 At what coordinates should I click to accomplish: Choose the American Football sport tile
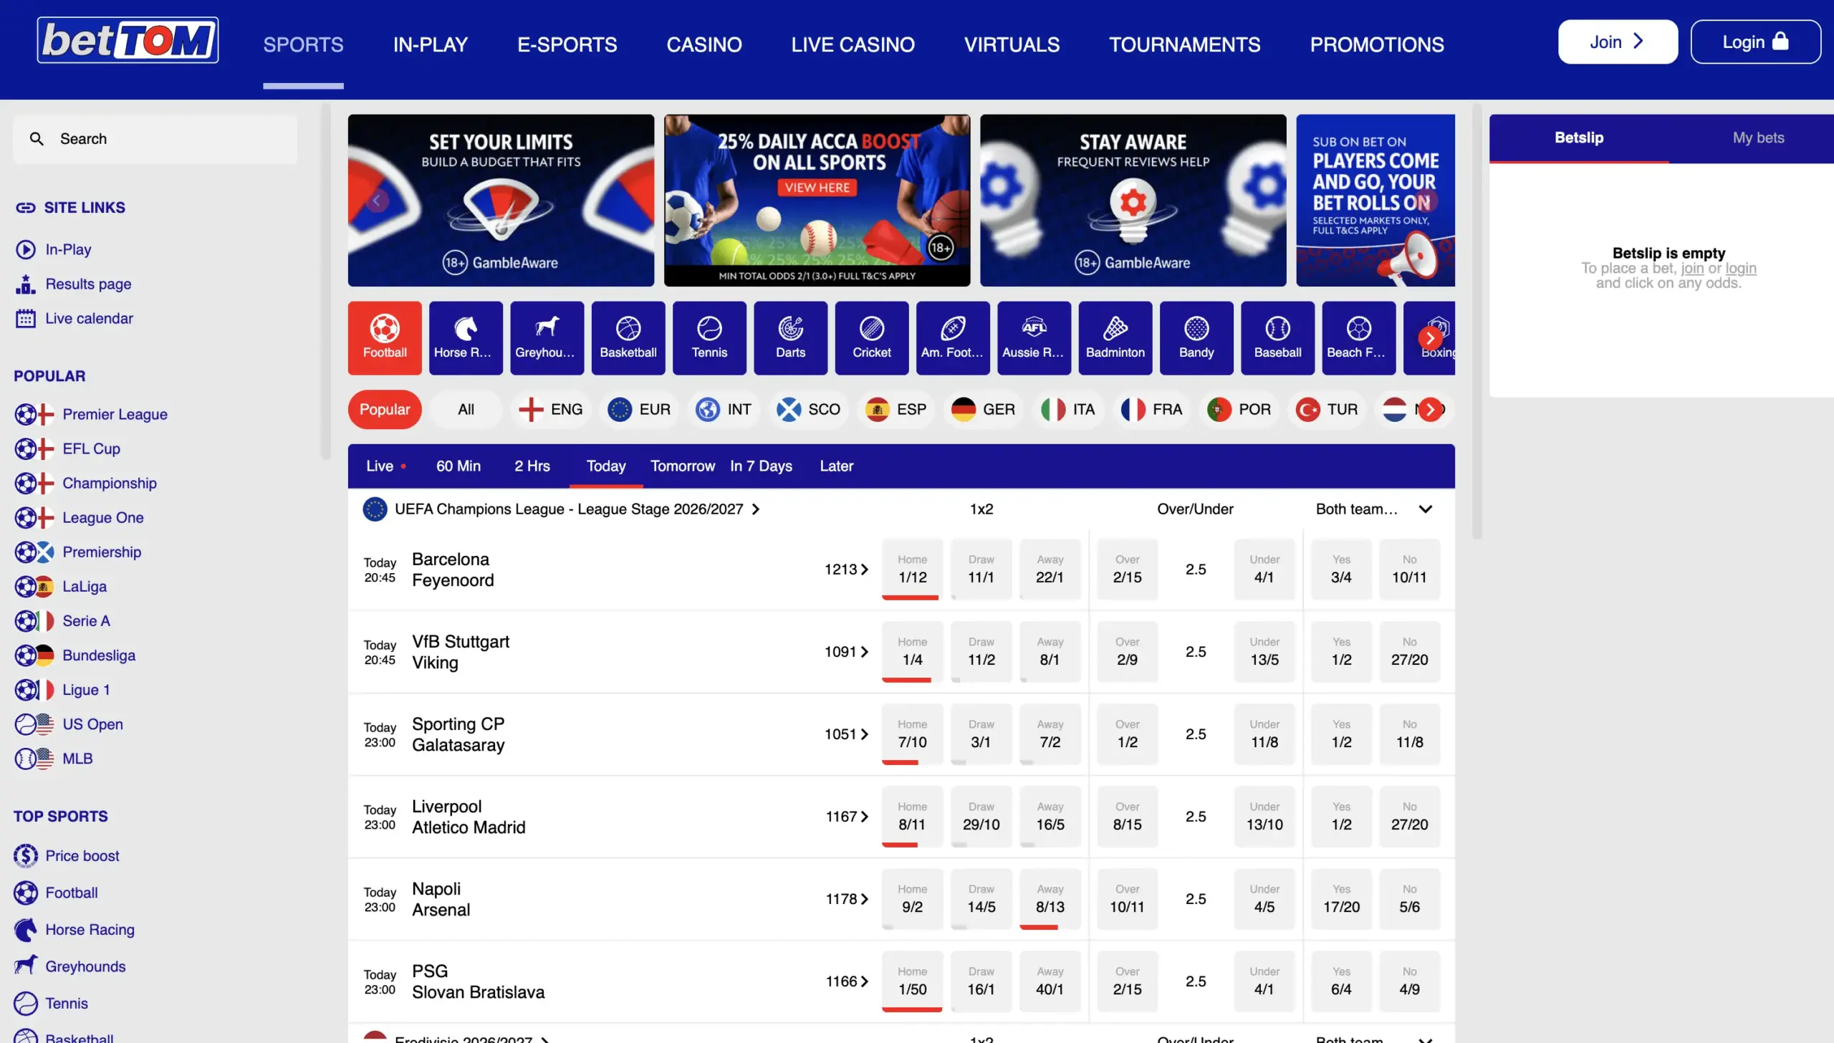(x=953, y=338)
